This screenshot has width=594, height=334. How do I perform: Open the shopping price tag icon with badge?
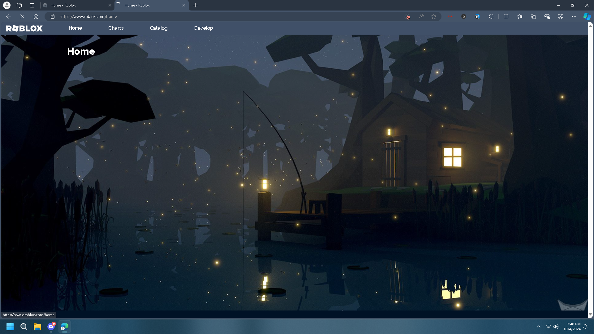tap(407, 16)
